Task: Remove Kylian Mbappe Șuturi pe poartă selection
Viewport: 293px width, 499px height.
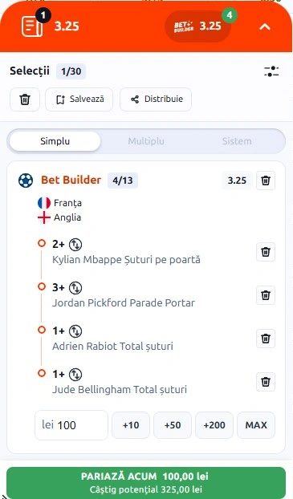Action: [x=266, y=252]
